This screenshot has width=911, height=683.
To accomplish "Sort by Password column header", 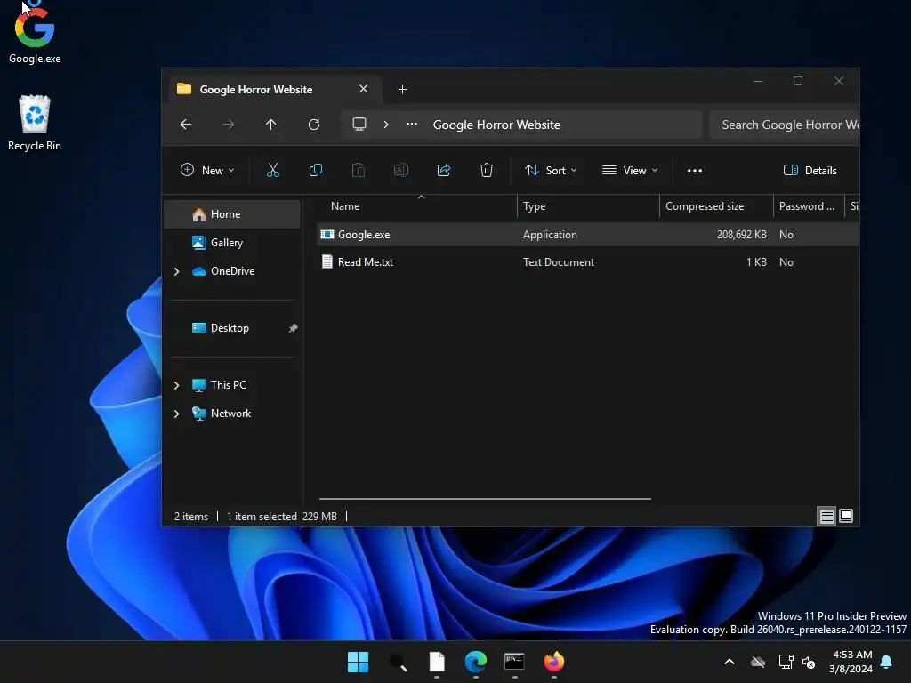I will tap(809, 206).
